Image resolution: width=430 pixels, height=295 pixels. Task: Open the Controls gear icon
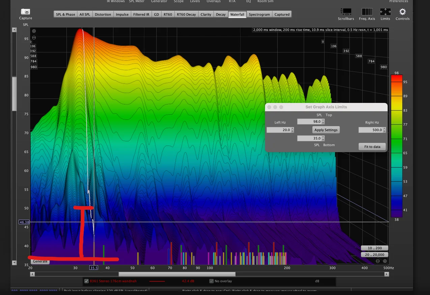tap(402, 12)
